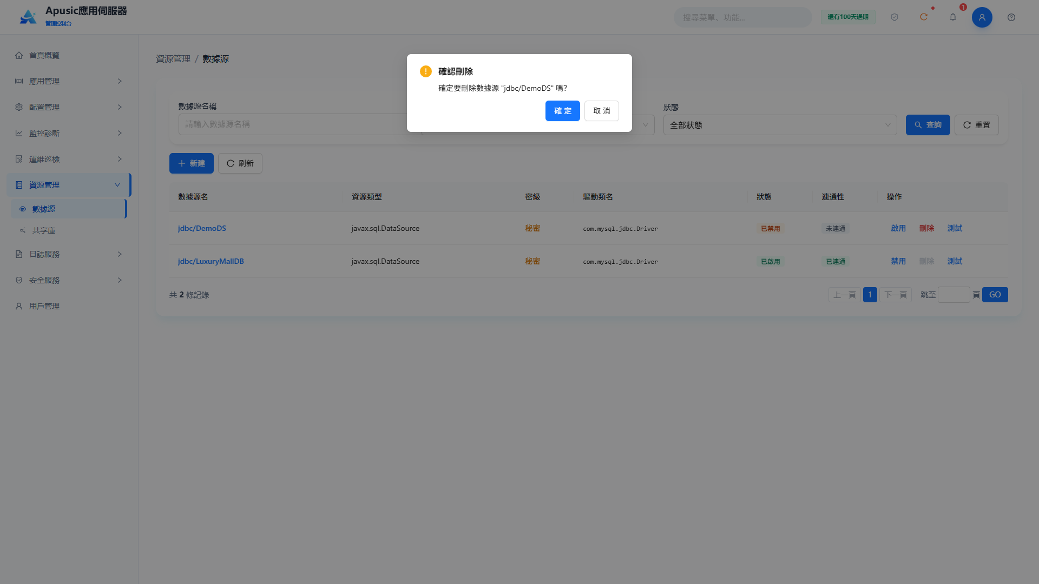Image resolution: width=1039 pixels, height=584 pixels.
Task: Click the page jump input field
Action: (x=953, y=295)
